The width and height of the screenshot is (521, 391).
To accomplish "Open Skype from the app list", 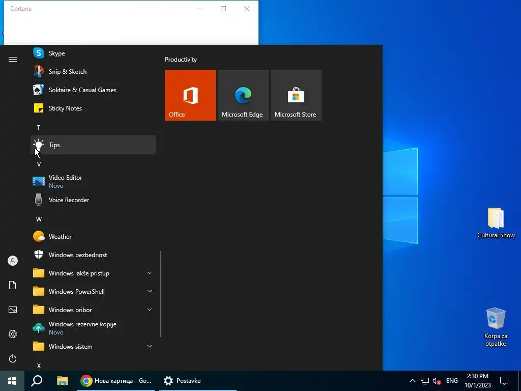I will 93,53.
